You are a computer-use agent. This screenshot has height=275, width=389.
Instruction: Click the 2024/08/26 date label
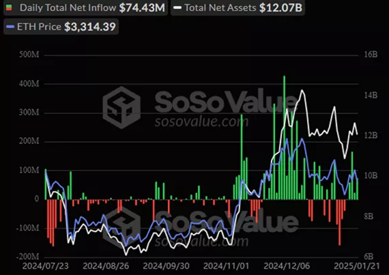[x=106, y=266]
